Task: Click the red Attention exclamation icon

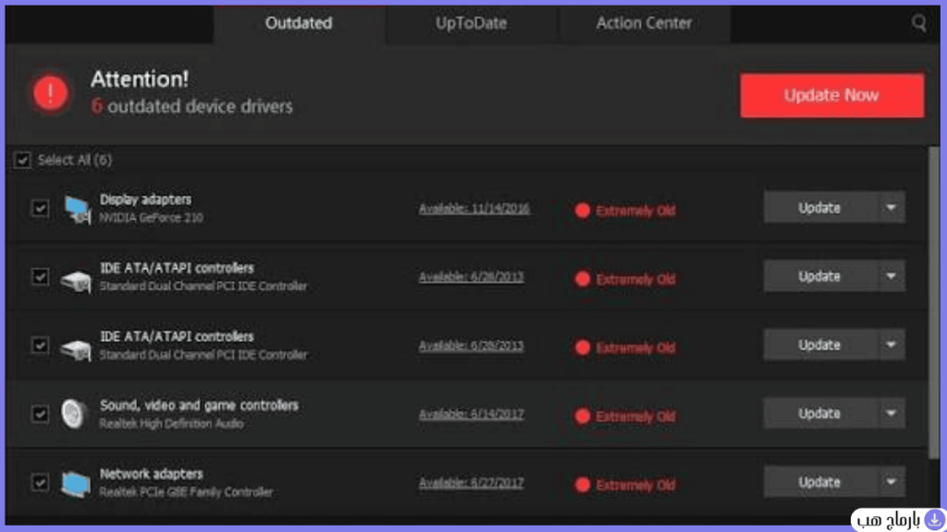Action: tap(51, 93)
